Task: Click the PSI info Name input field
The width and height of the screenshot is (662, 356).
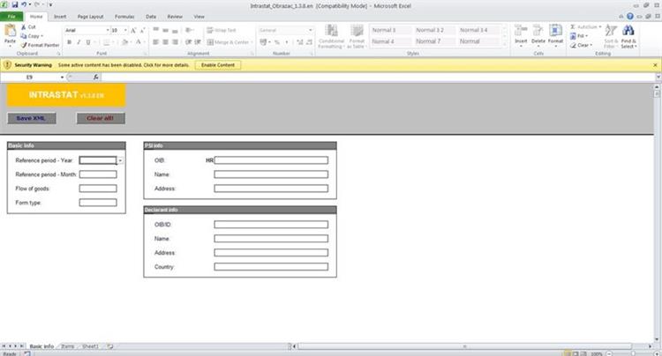Action: coord(271,174)
